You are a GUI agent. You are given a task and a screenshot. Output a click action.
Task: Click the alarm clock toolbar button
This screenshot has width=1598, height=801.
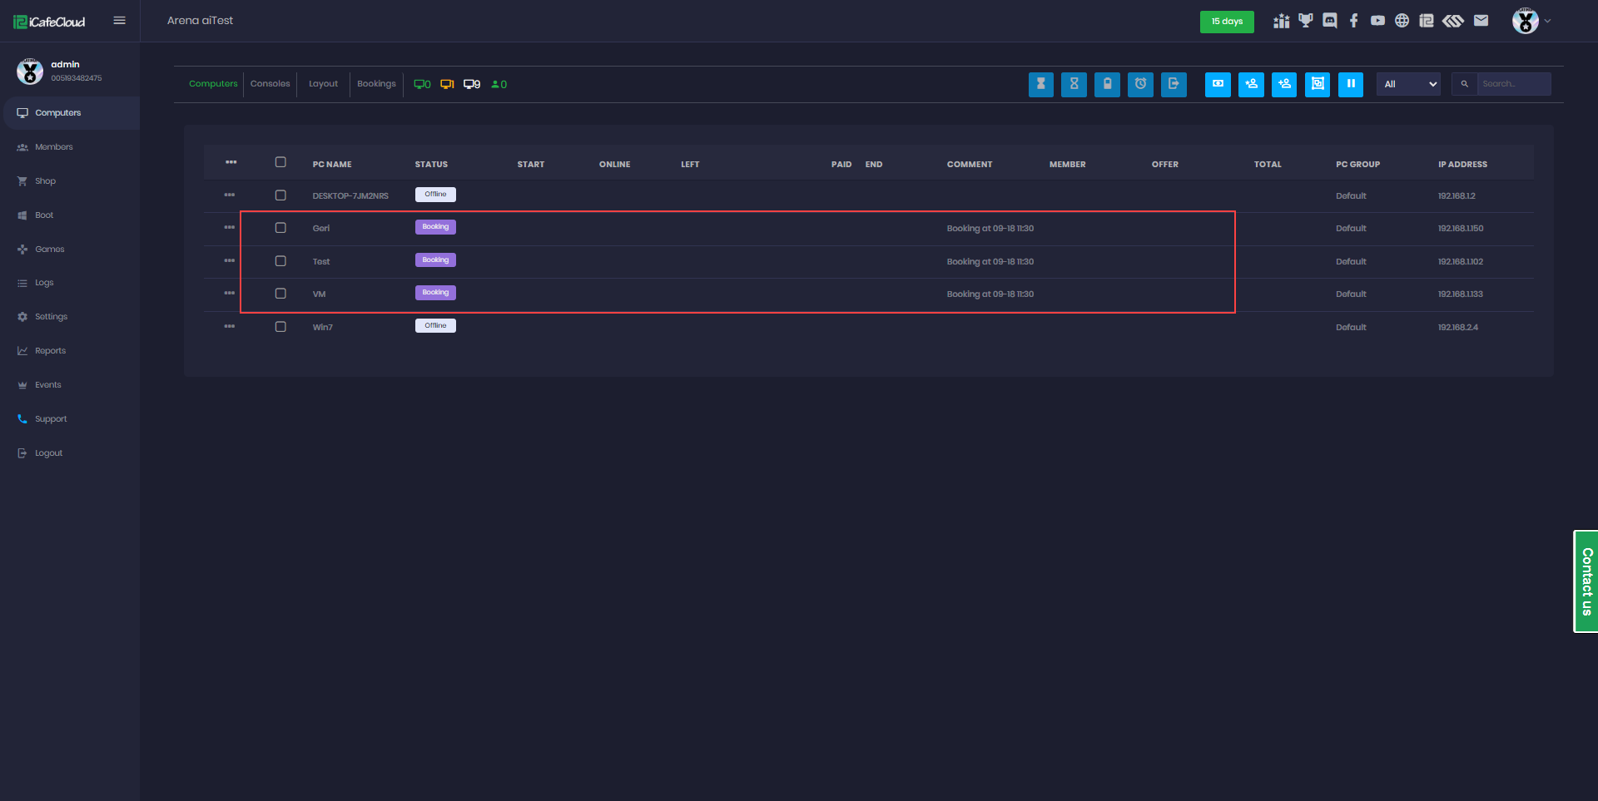point(1140,84)
